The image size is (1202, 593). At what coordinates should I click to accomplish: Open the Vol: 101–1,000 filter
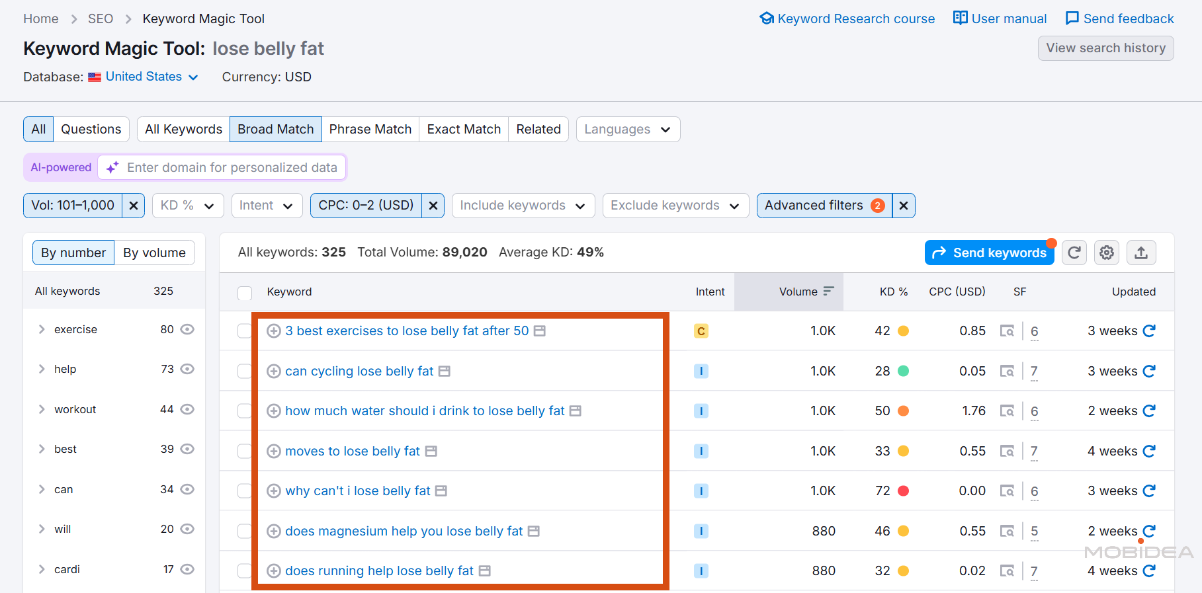click(73, 206)
